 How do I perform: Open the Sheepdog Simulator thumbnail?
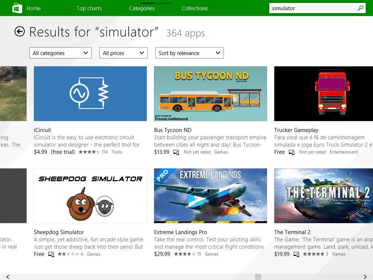(90, 196)
